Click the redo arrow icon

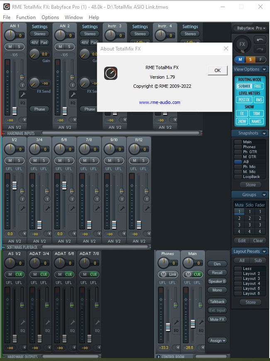click(x=260, y=49)
